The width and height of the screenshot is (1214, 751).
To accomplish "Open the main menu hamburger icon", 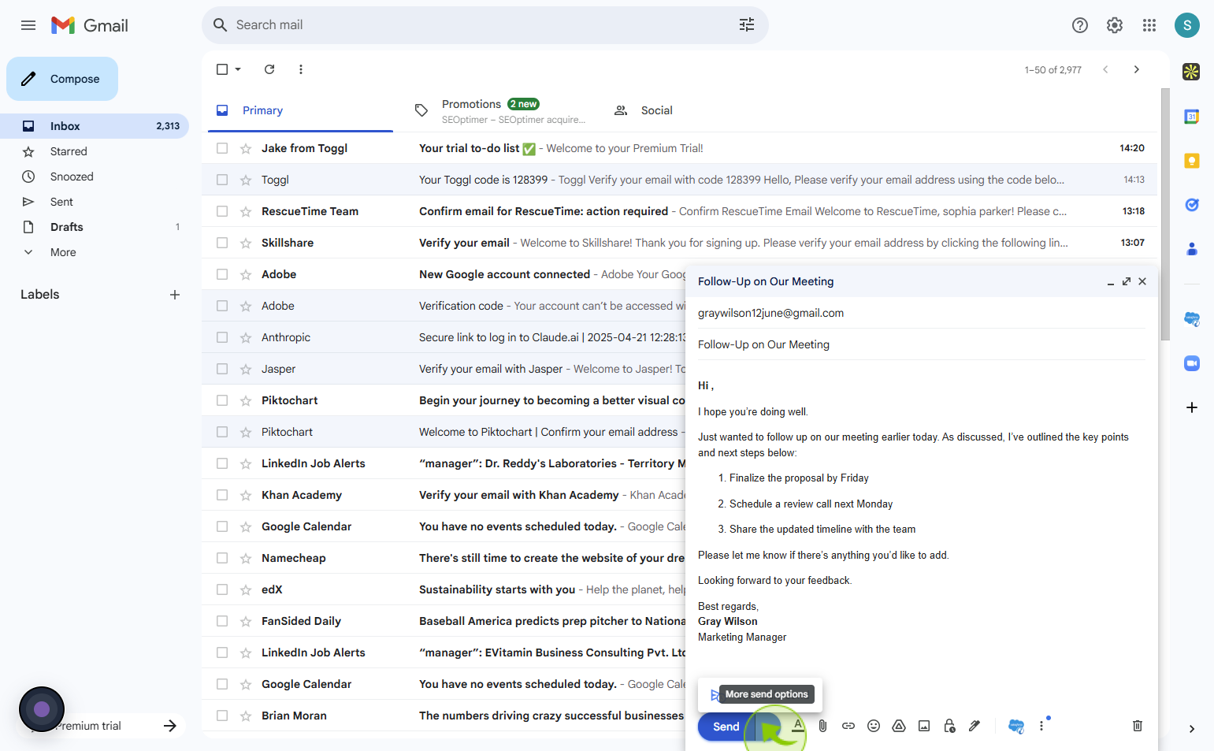I will click(28, 25).
